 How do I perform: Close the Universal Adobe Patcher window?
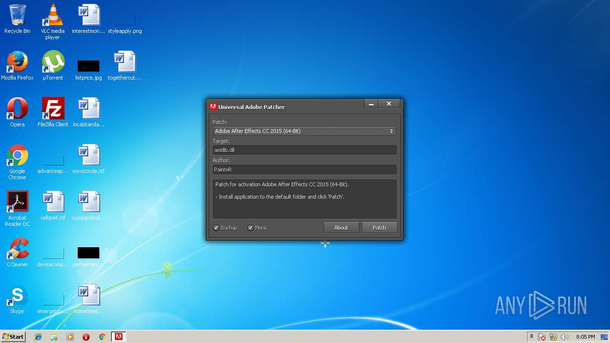(x=389, y=104)
